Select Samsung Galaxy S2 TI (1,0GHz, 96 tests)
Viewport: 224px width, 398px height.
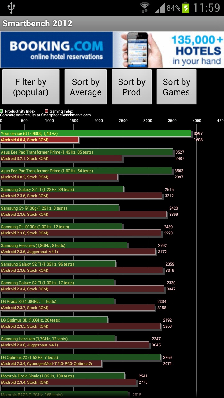[x=58, y=264]
